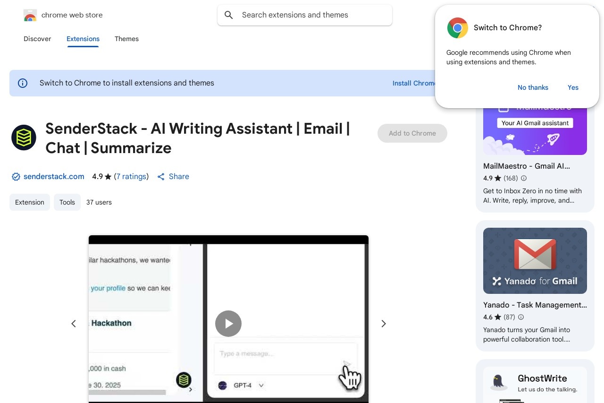Open the Yanado for Gmail thumbnail
Screen dimensions: 604x403
pos(535,261)
